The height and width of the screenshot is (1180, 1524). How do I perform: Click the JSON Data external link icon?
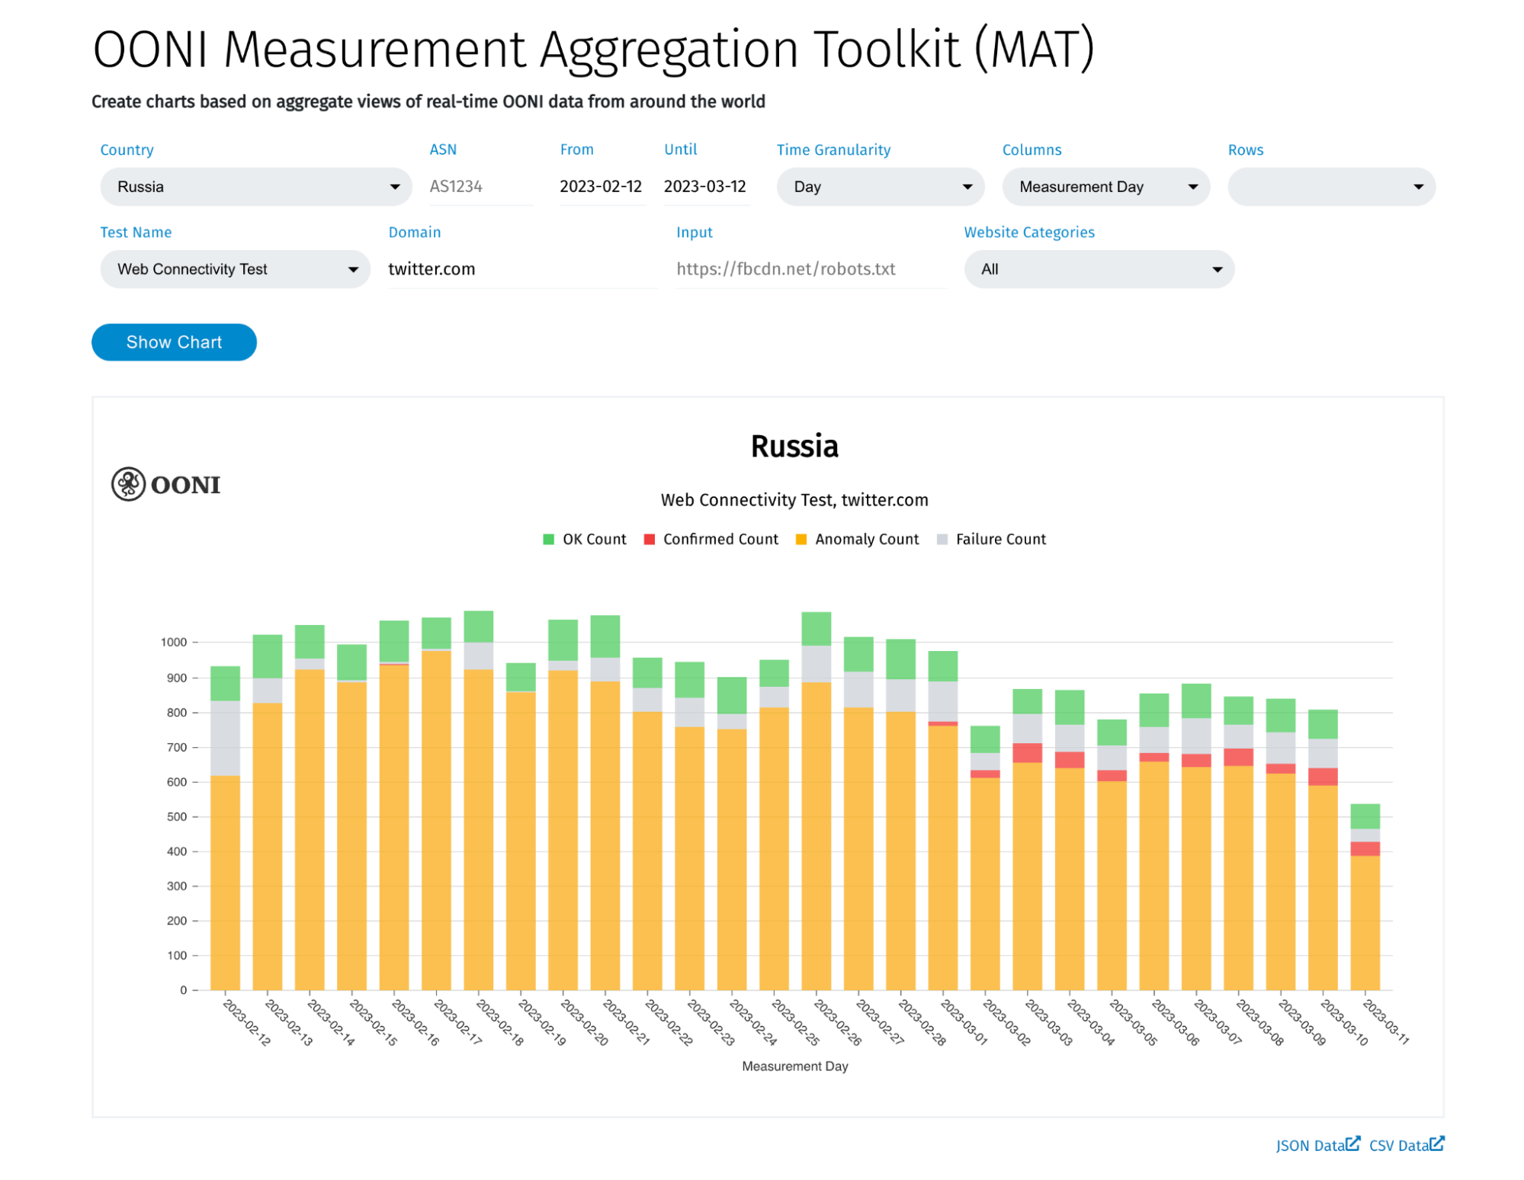point(1353,1143)
